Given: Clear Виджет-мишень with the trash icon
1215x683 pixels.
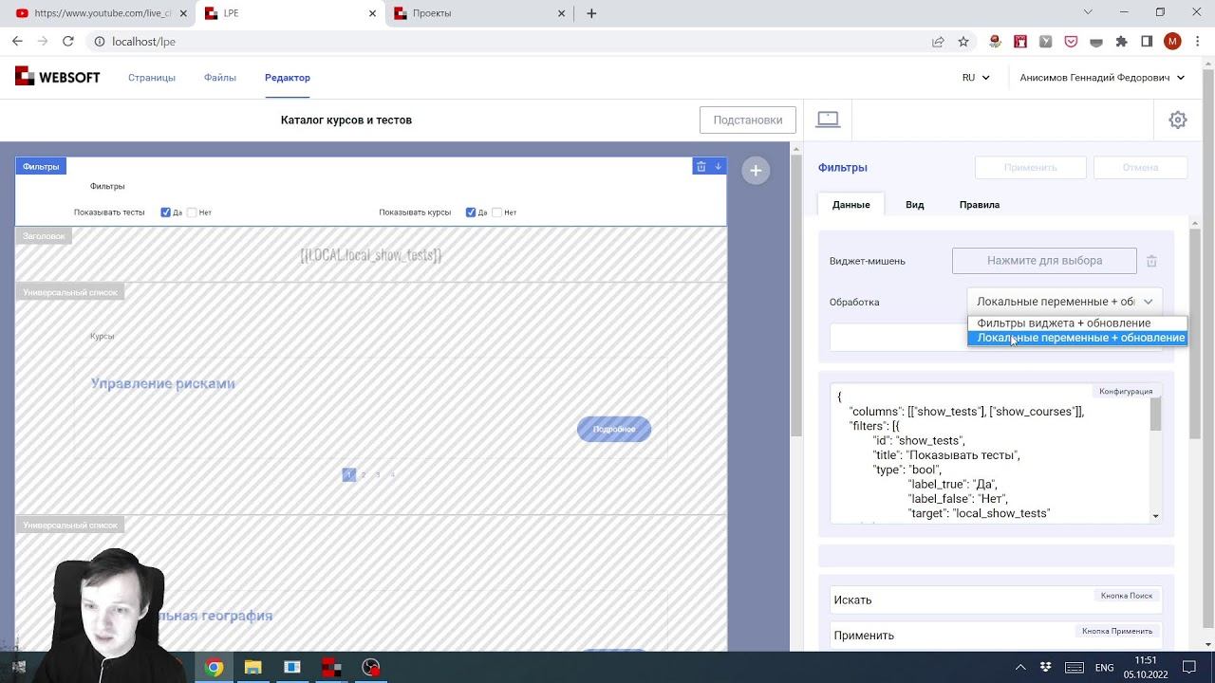Looking at the screenshot, I should point(1151,261).
